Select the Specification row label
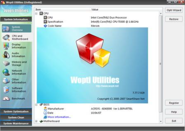The image size is (185, 131). point(55,22)
